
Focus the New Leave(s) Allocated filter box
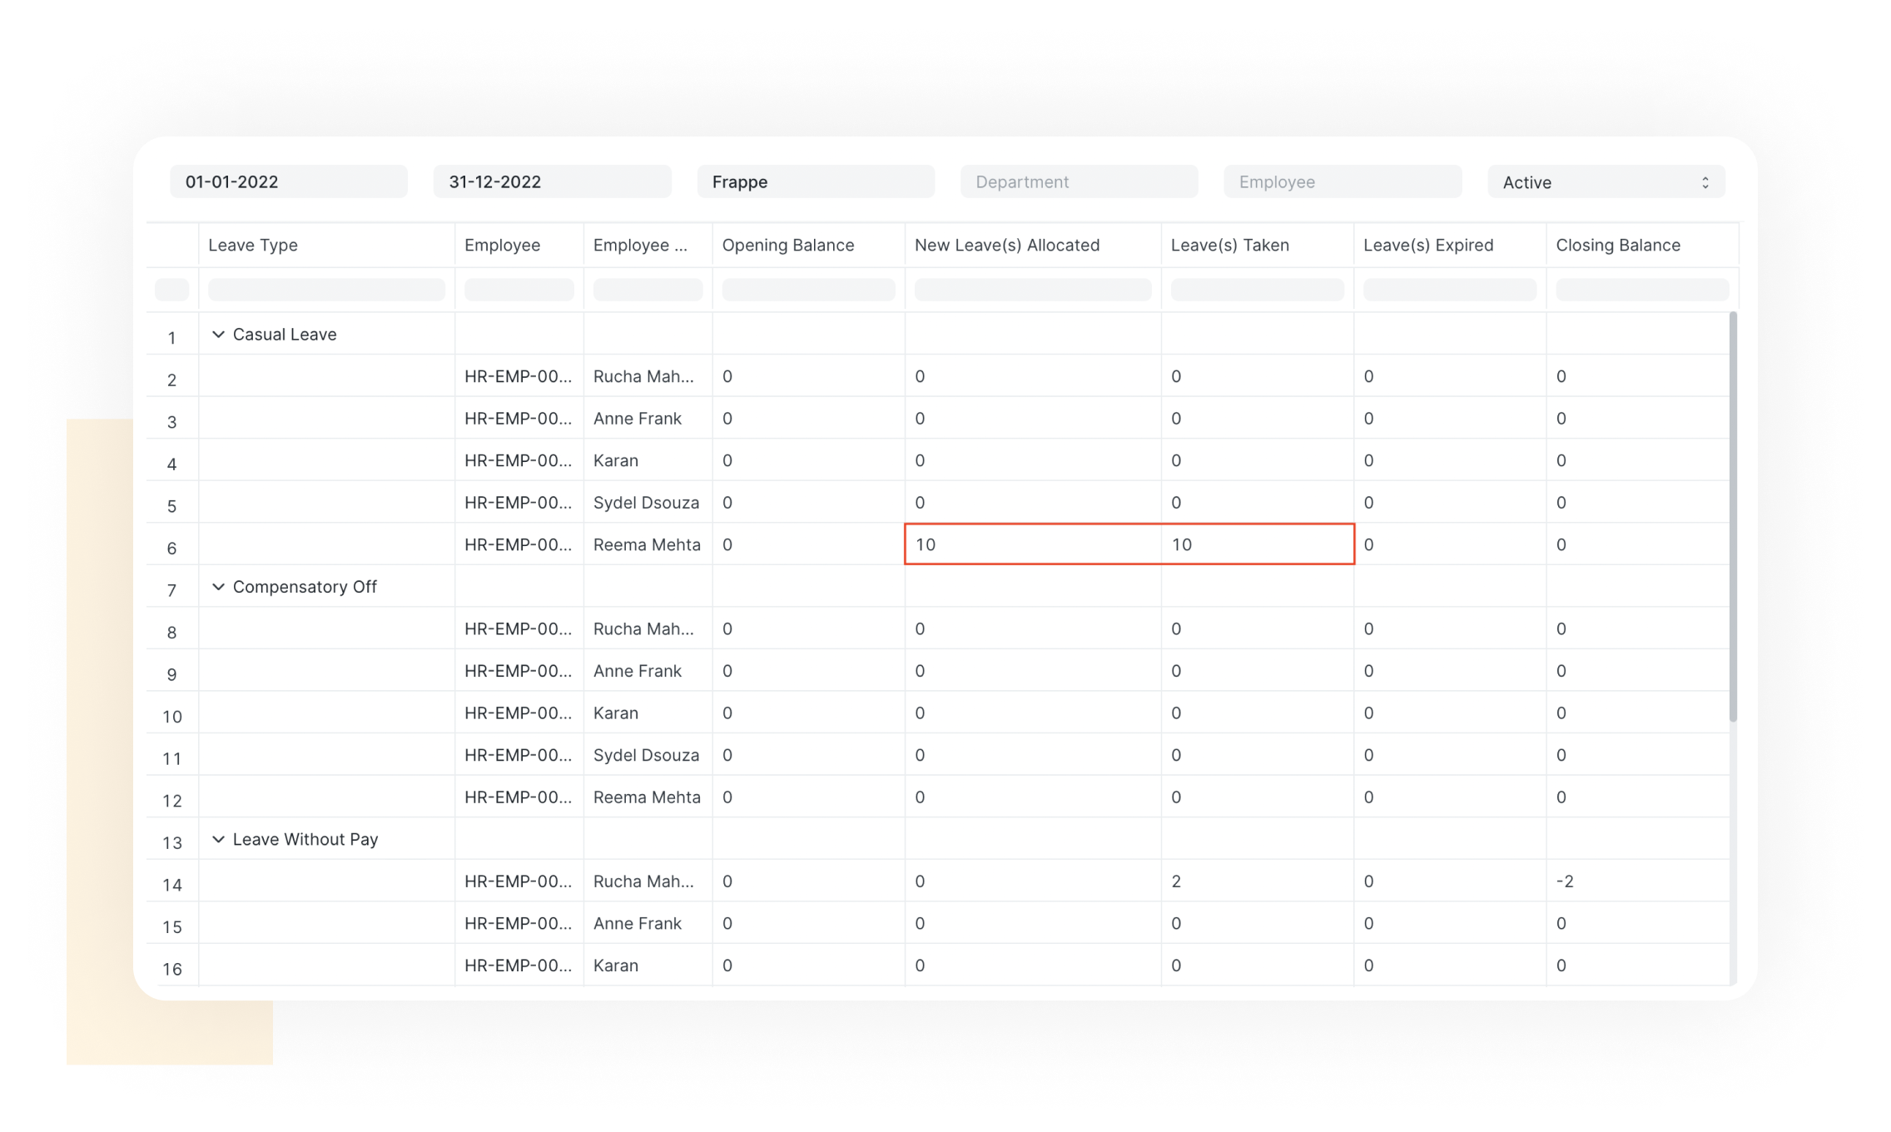tap(1033, 290)
